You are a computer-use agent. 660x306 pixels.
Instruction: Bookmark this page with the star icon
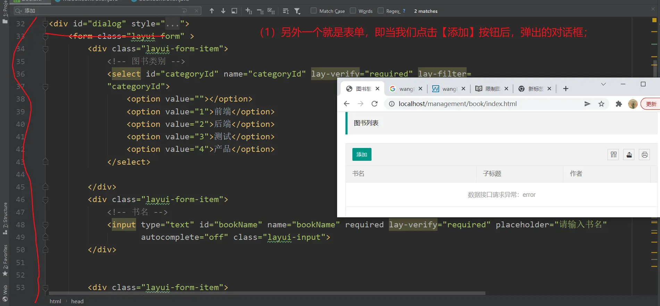601,104
